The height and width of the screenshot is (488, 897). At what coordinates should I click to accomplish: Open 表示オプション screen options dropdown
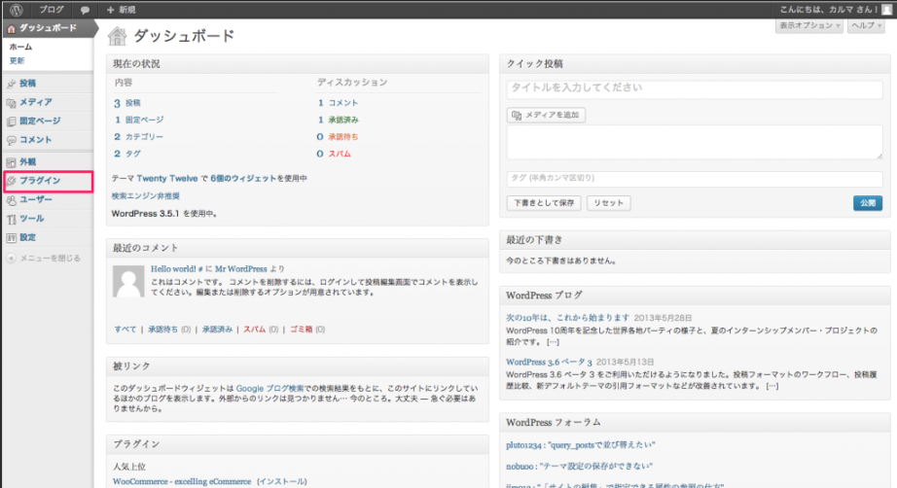coord(809,25)
